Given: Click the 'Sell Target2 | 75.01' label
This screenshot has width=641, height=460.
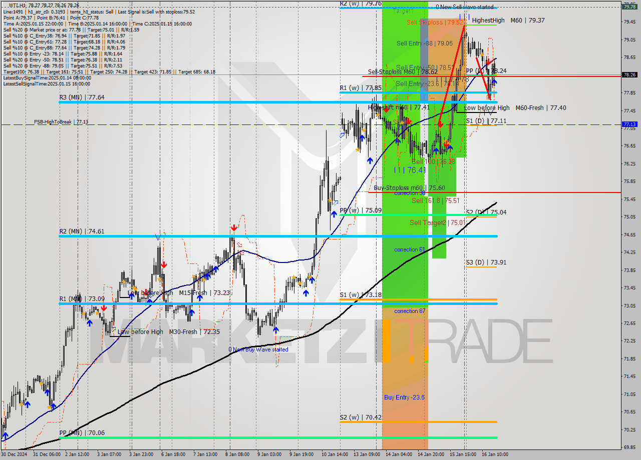Looking at the screenshot, I should pos(438,222).
